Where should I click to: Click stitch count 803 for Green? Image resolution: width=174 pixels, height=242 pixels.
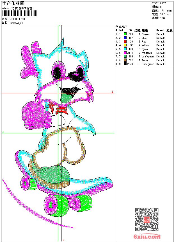click(x=131, y=34)
